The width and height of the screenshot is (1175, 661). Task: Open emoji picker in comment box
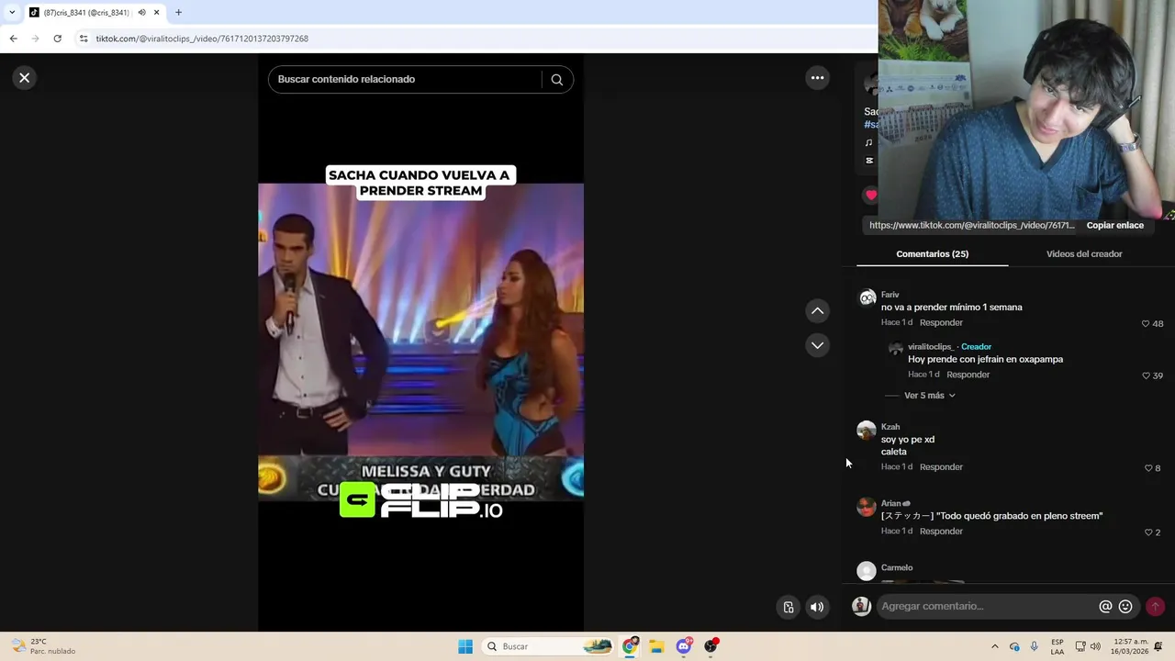click(1125, 607)
